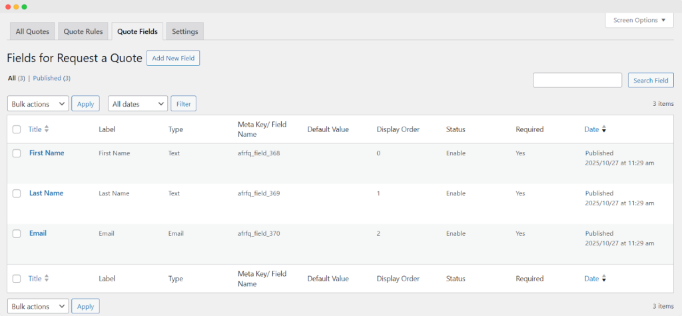Click the Date sort arrow in header
Viewport: 682px width, 316px height.
[603, 130]
